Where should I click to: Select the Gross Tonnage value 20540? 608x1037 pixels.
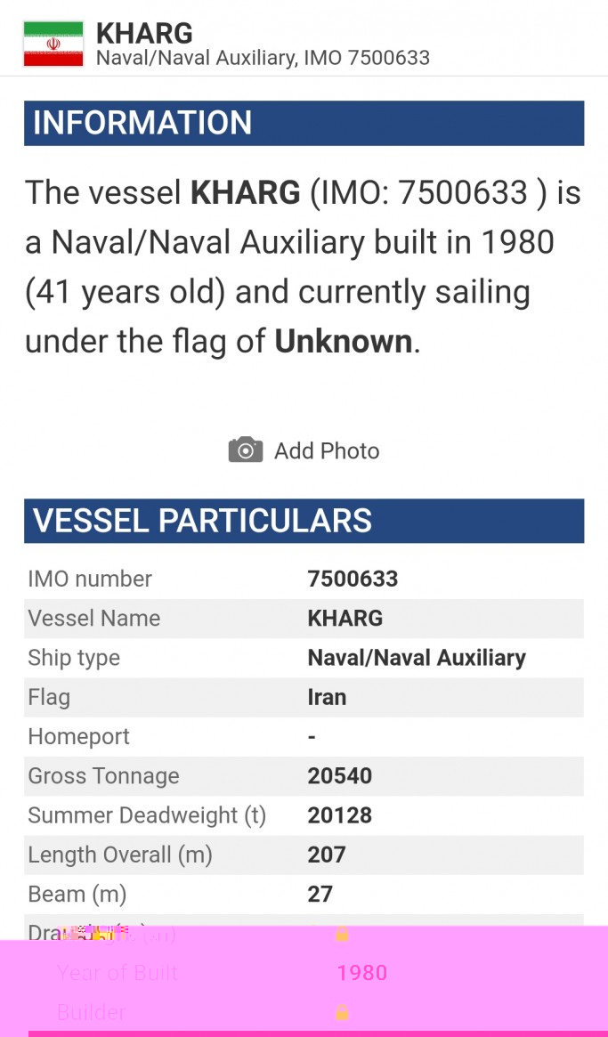click(x=339, y=776)
